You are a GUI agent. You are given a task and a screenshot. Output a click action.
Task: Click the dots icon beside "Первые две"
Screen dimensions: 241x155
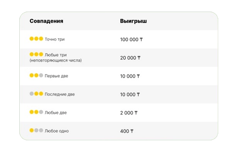36,76
